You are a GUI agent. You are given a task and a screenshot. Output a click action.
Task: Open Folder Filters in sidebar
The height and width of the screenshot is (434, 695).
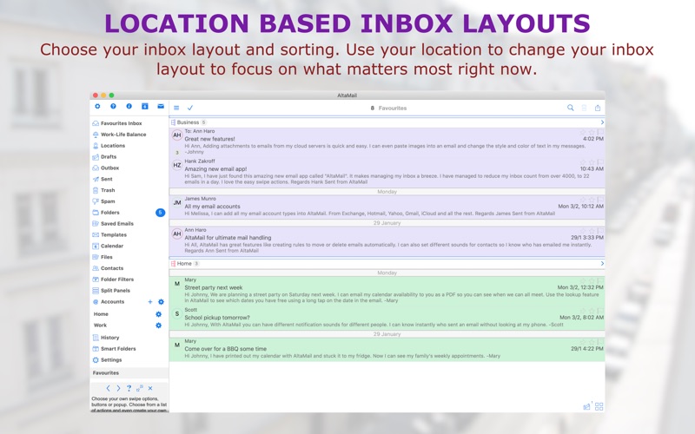pyautogui.click(x=113, y=279)
